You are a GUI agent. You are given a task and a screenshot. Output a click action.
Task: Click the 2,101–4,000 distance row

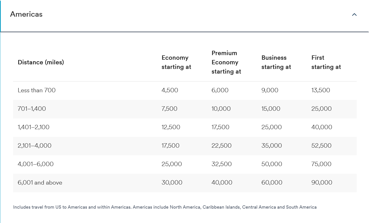pos(34,146)
